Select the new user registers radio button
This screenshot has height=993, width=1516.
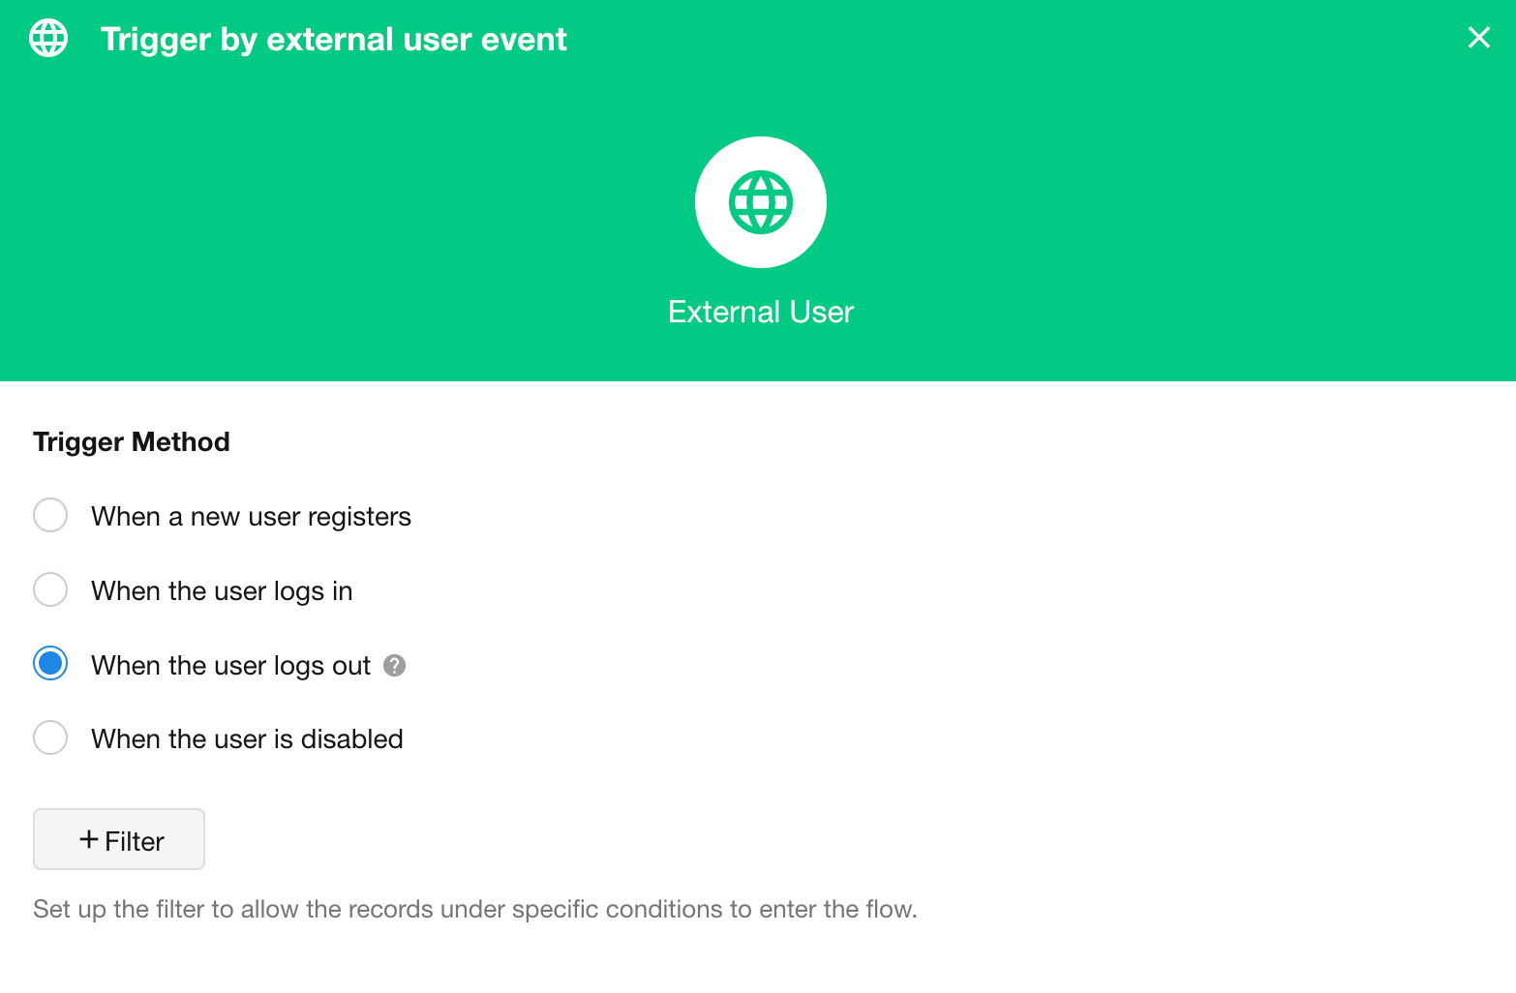(x=50, y=515)
